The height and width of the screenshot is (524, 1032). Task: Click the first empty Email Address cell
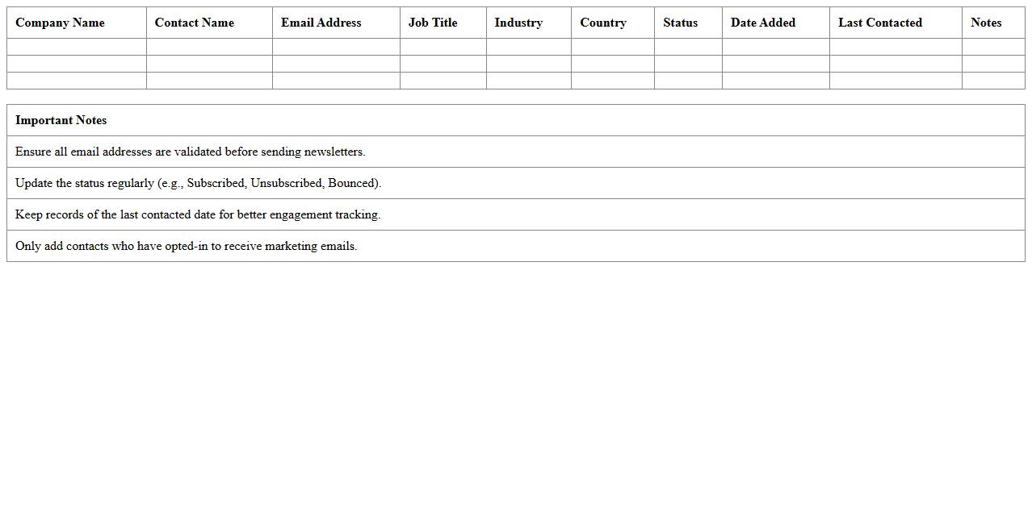(335, 47)
